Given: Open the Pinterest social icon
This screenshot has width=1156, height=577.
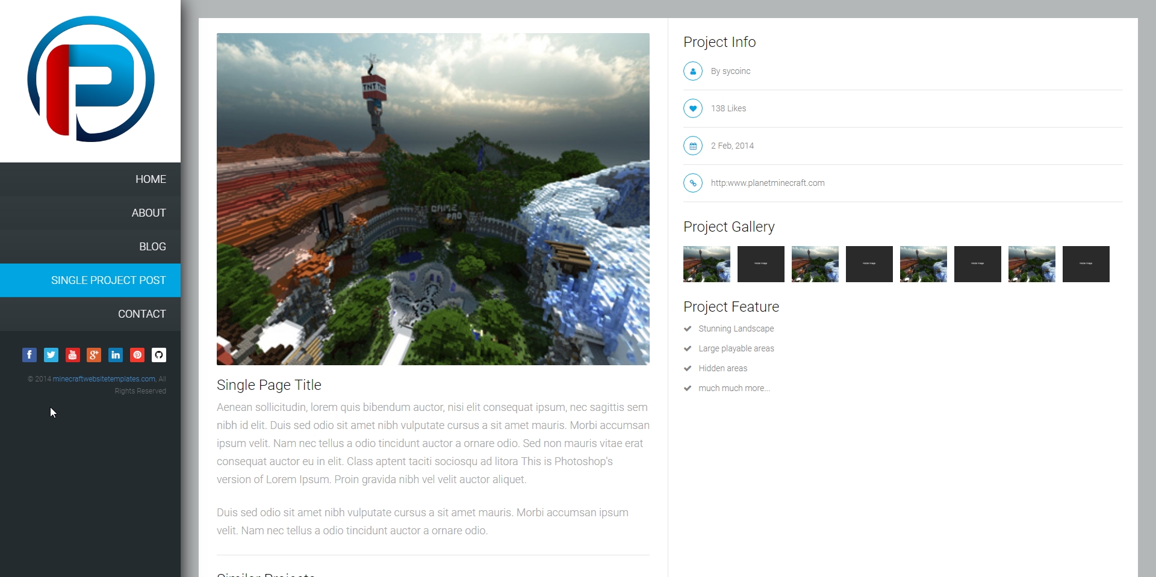Looking at the screenshot, I should click(137, 355).
